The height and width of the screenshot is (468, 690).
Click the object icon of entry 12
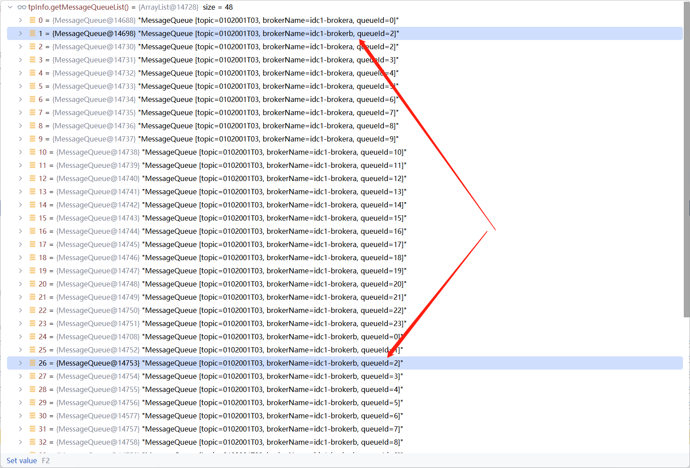(33, 178)
